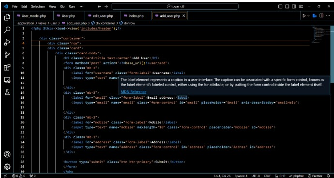Expand the hidden menus ellipsis in menu bar
The width and height of the screenshot is (334, 178).
[x=82, y=7]
